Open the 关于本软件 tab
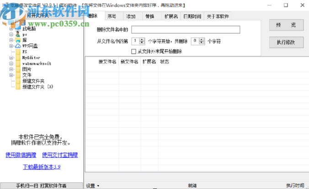This screenshot has width=309, height=189. pyautogui.click(x=218, y=16)
